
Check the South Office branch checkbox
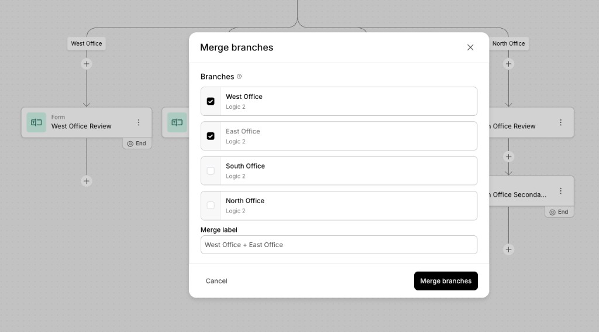[211, 170]
